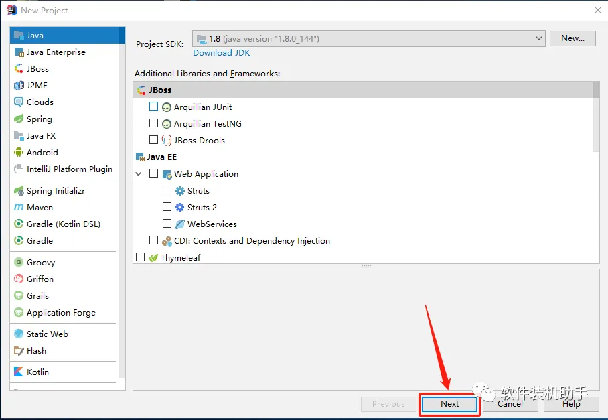
Task: Click the CDI framework icon
Action: tap(167, 241)
